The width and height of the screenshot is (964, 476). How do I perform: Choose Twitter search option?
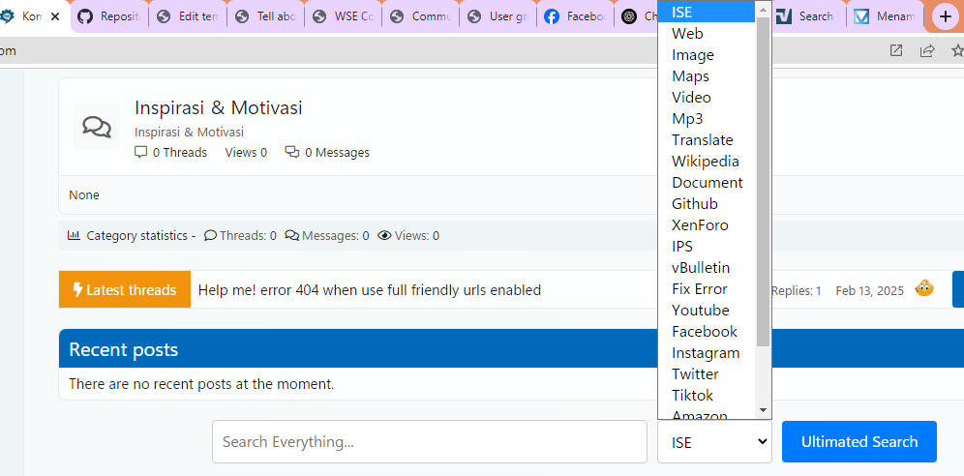coord(707,374)
